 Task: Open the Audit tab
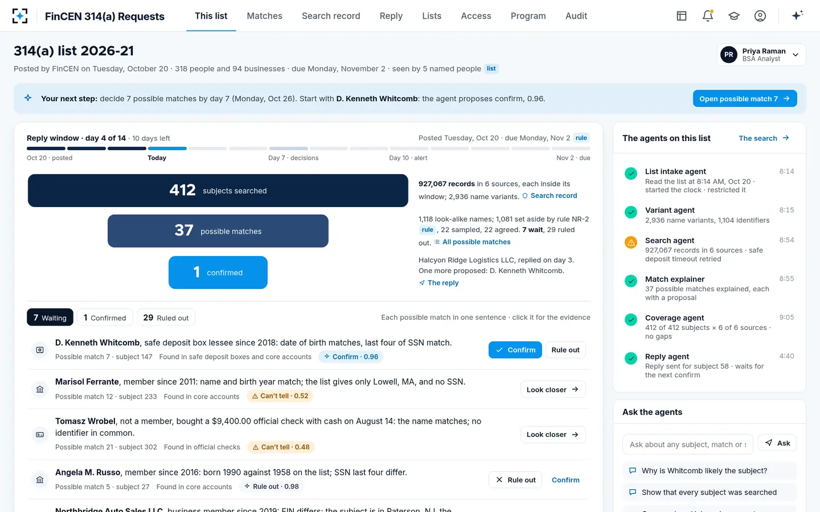click(x=576, y=16)
